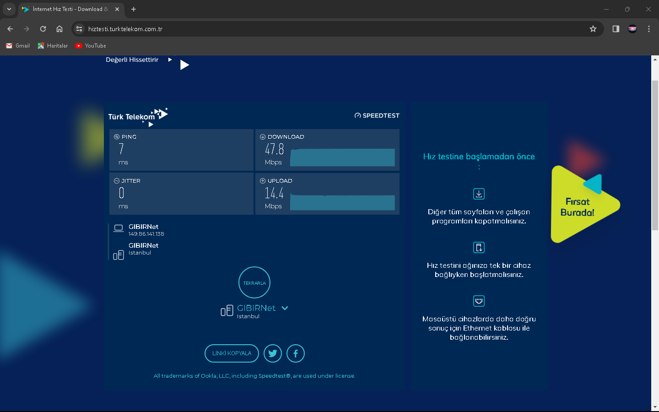659x412 pixels.
Task: View site information for hiztesti.turktelekom.com.tr
Action: click(79, 29)
